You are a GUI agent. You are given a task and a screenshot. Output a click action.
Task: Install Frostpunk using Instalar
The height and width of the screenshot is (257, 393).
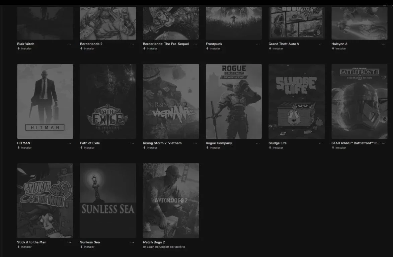[x=213, y=48]
